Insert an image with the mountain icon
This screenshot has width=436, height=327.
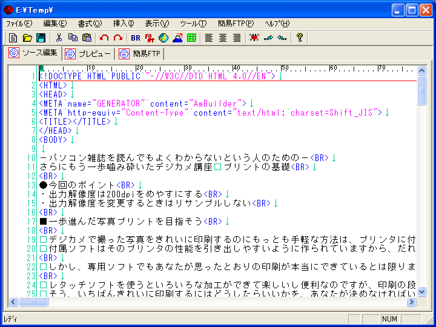point(177,38)
